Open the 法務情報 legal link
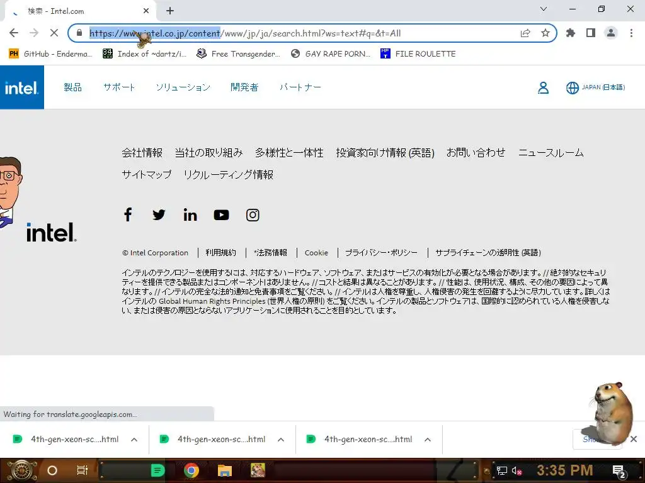This screenshot has width=645, height=483. (271, 253)
